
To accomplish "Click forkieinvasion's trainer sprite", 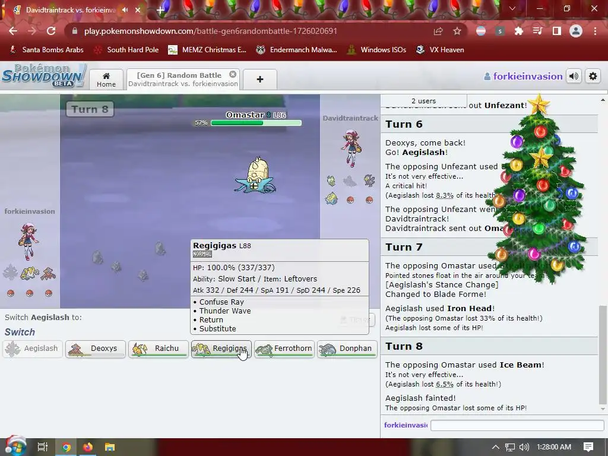I will tap(28, 240).
